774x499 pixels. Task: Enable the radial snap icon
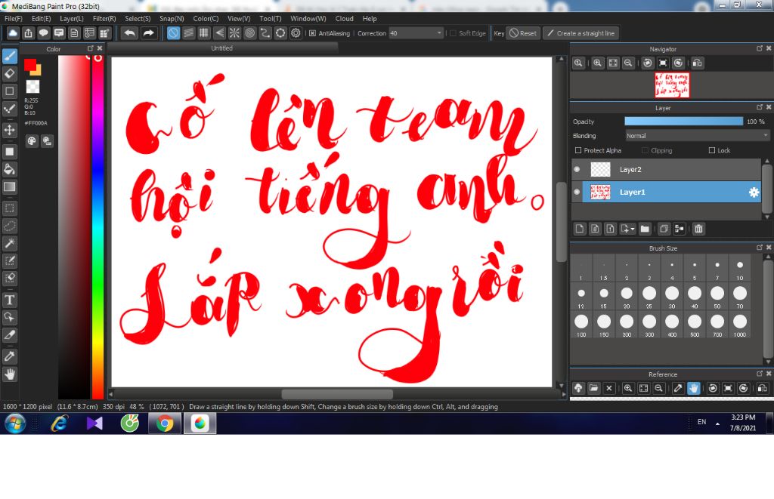(x=234, y=33)
